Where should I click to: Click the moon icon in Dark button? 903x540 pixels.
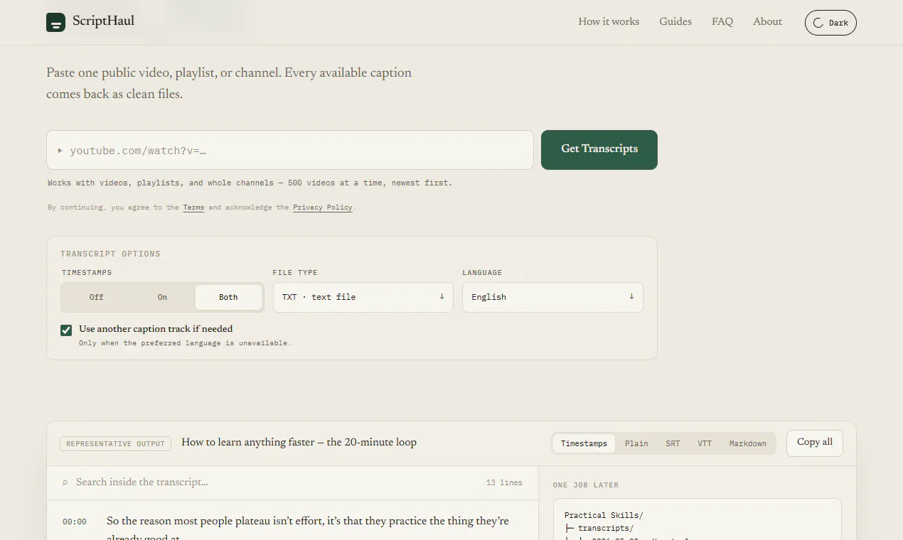point(818,23)
